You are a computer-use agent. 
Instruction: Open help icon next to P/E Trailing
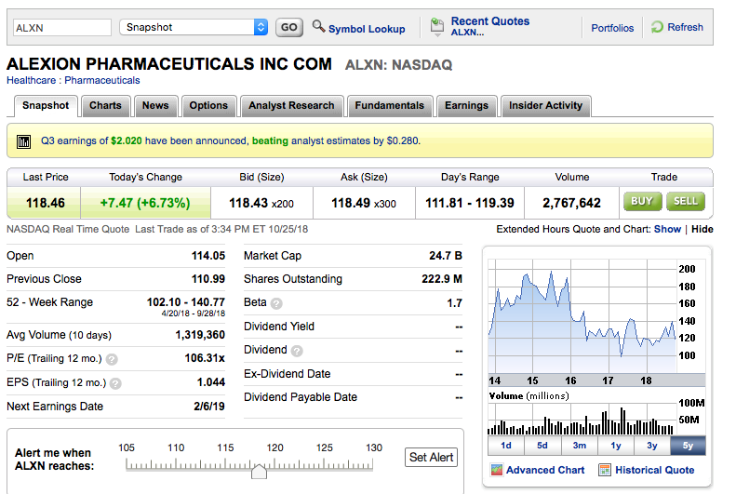click(x=112, y=359)
